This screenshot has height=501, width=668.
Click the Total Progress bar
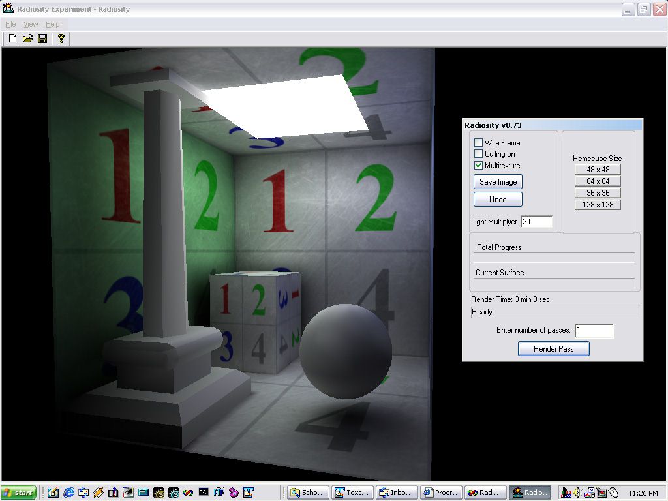554,258
